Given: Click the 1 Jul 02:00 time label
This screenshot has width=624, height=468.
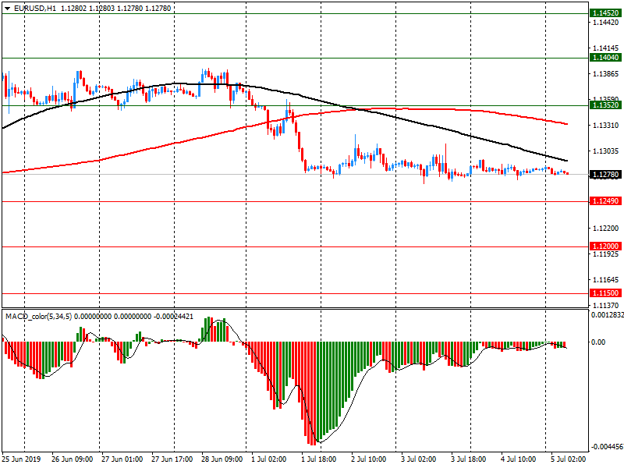Looking at the screenshot, I should (x=268, y=459).
